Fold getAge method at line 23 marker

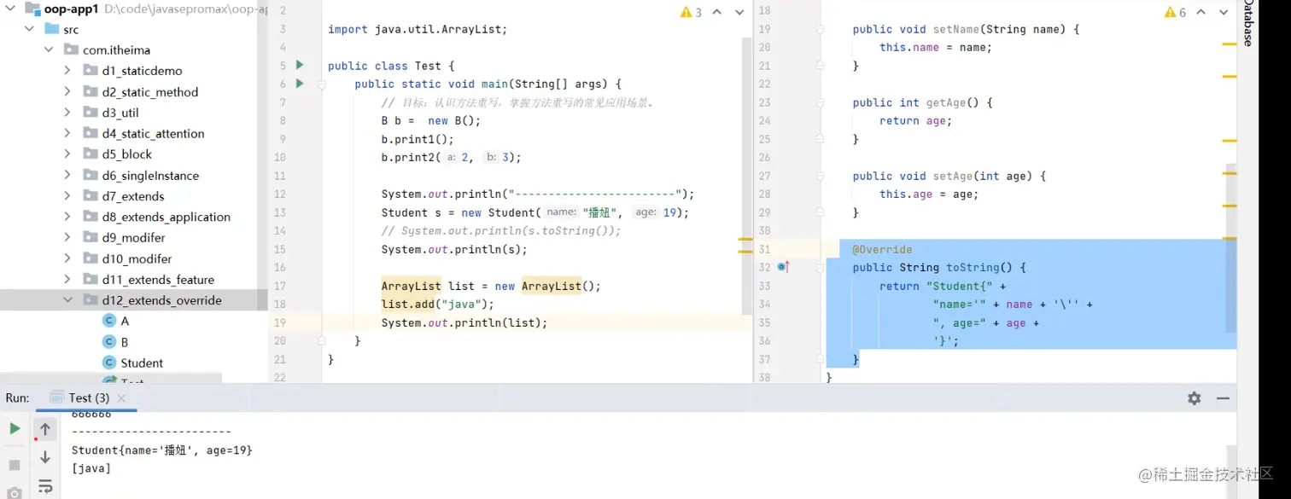point(821,102)
